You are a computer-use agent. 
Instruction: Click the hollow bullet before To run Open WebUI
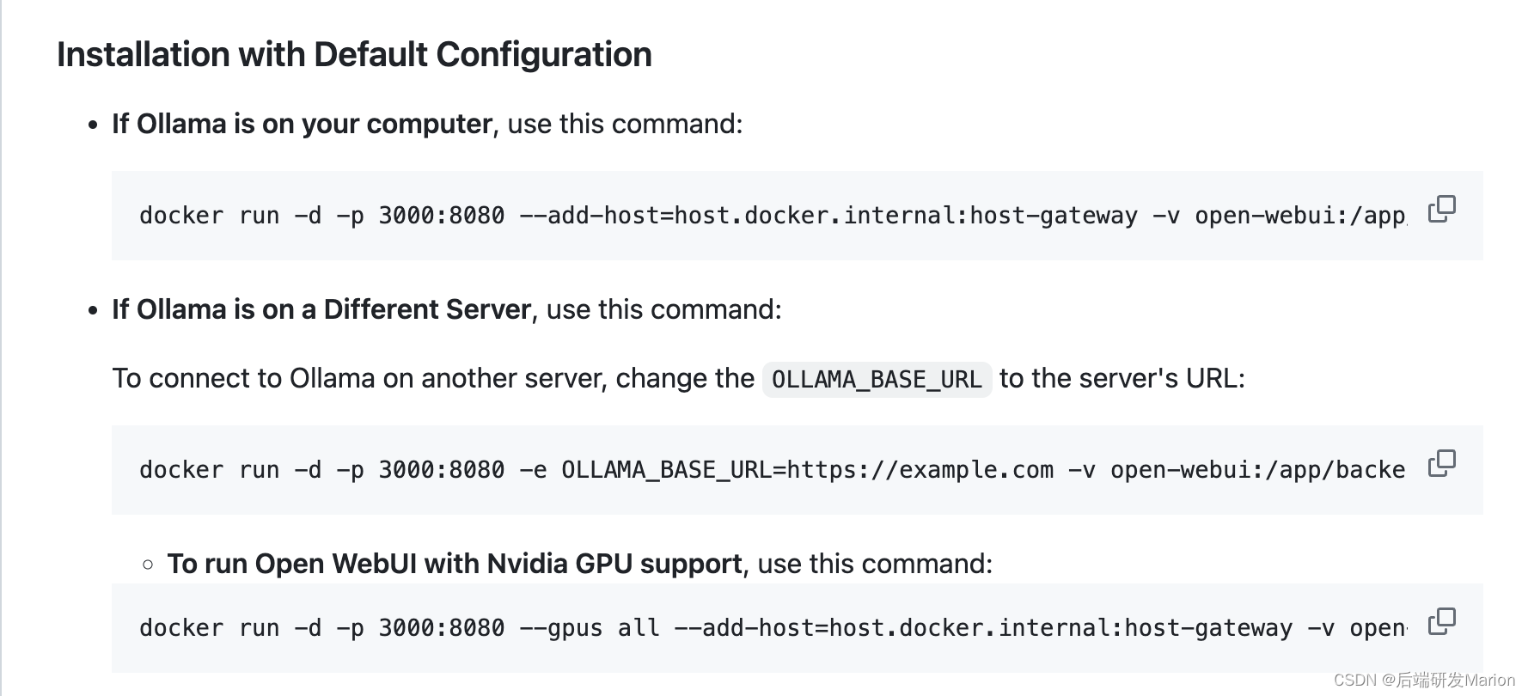[x=148, y=565]
